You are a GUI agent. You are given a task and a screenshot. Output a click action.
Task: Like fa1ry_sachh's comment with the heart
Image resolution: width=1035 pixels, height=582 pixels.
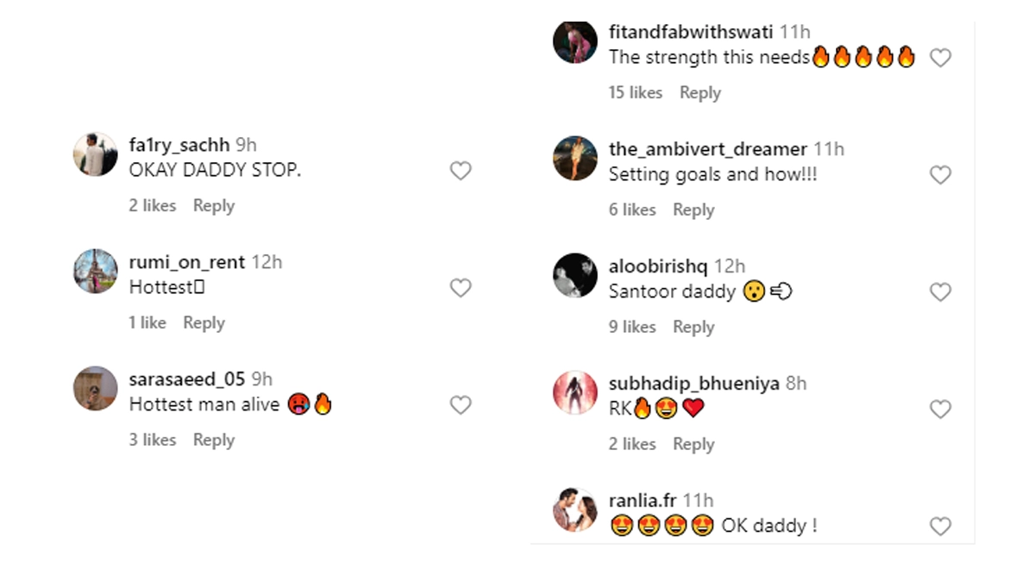pyautogui.click(x=461, y=171)
